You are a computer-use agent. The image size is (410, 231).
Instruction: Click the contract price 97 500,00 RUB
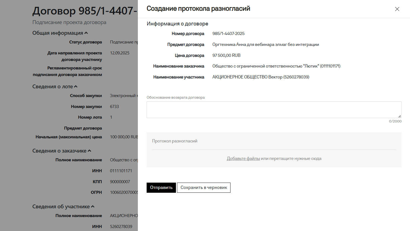tap(226, 55)
